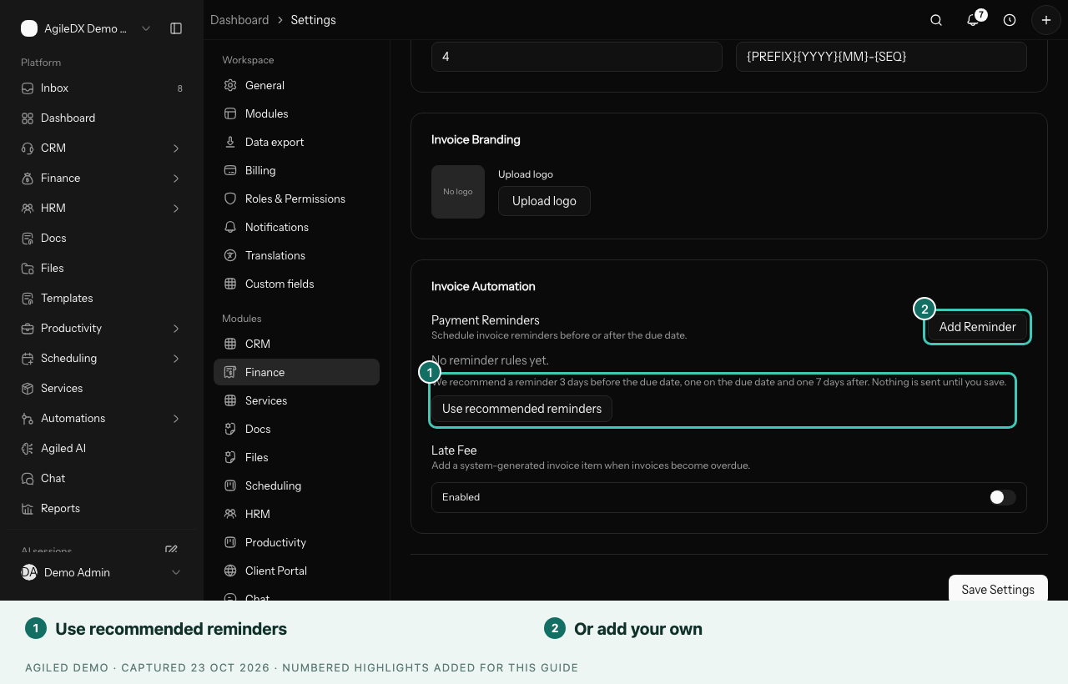The image size is (1068, 684).
Task: Select Finance in the Modules settings list
Action: tap(296, 372)
